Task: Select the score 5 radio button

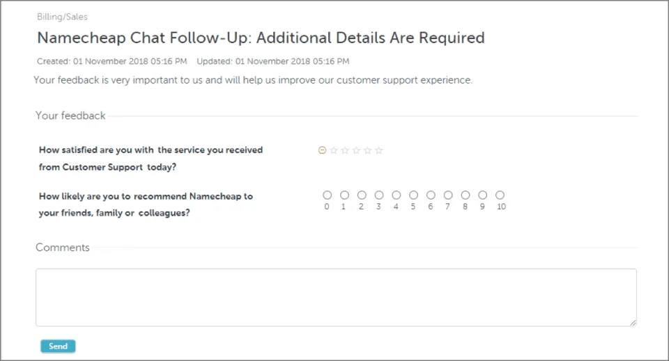Action: 413,195
